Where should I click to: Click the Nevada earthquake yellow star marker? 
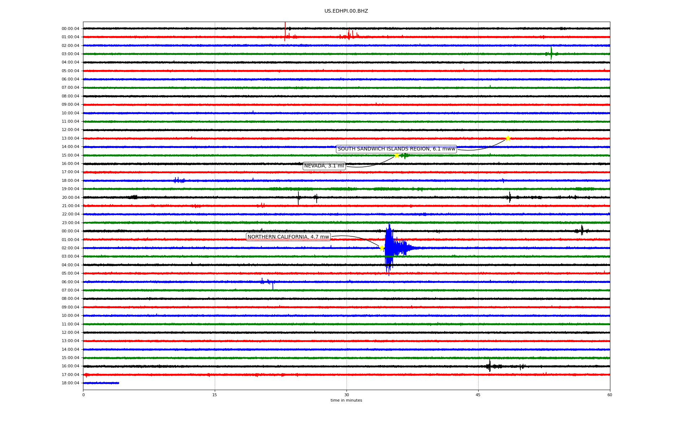(x=397, y=155)
